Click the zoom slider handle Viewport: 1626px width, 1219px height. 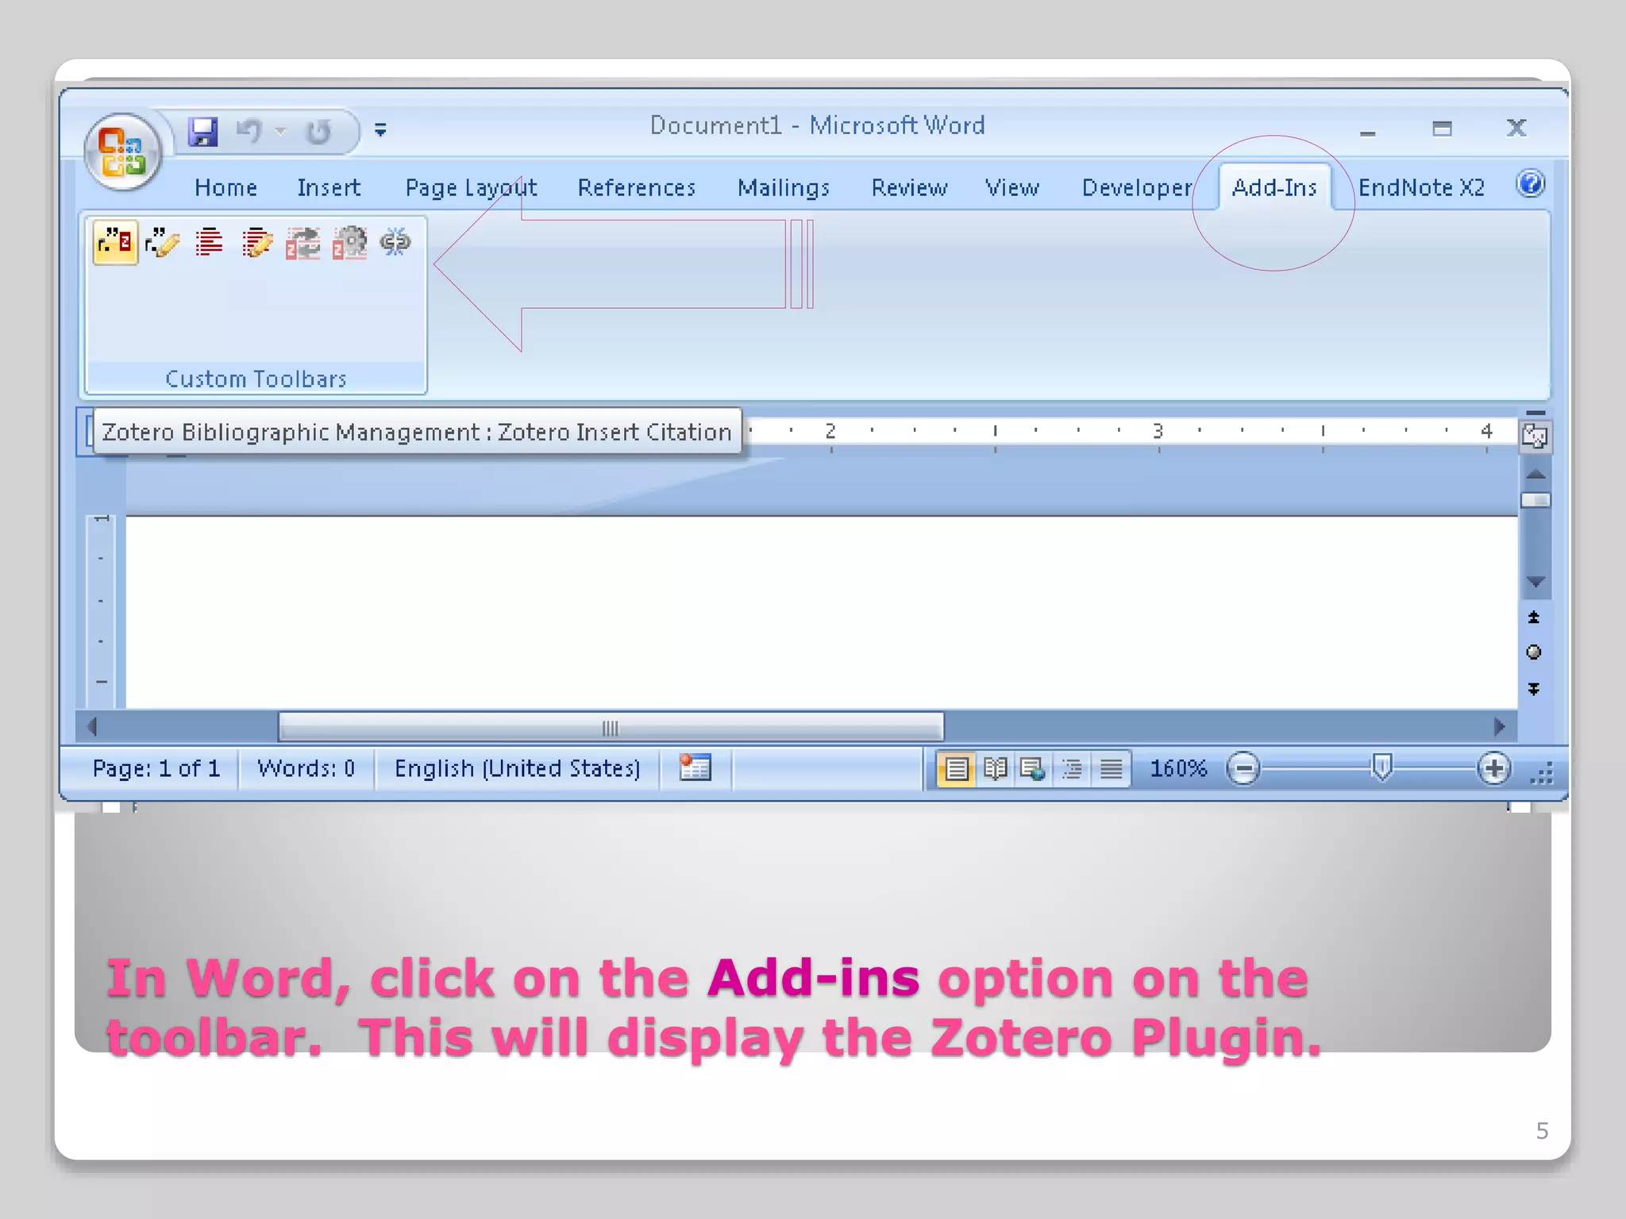pos(1381,768)
